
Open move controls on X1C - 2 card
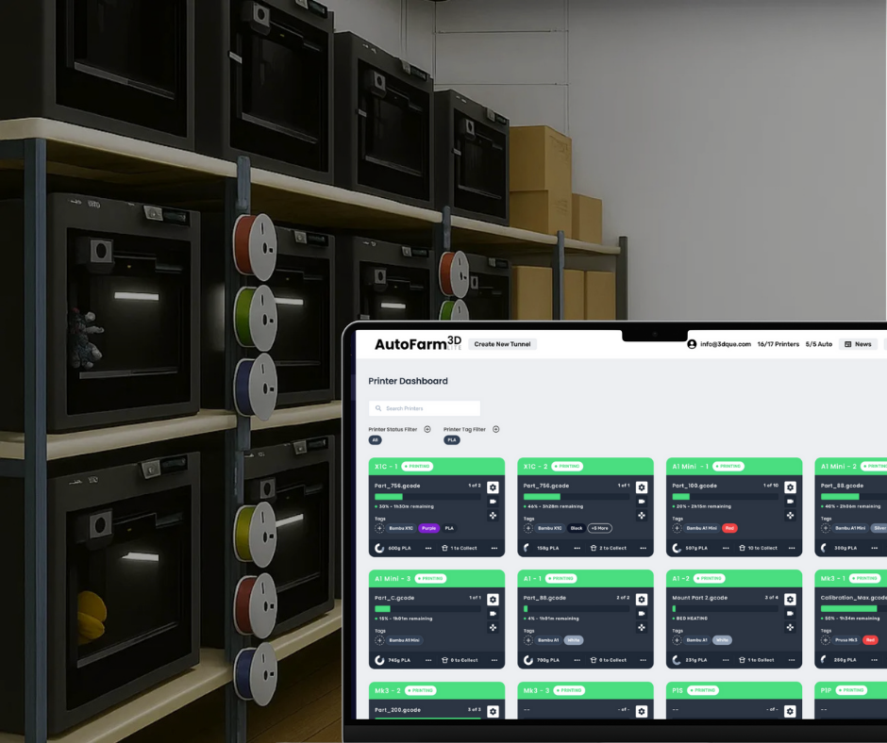pyautogui.click(x=642, y=515)
